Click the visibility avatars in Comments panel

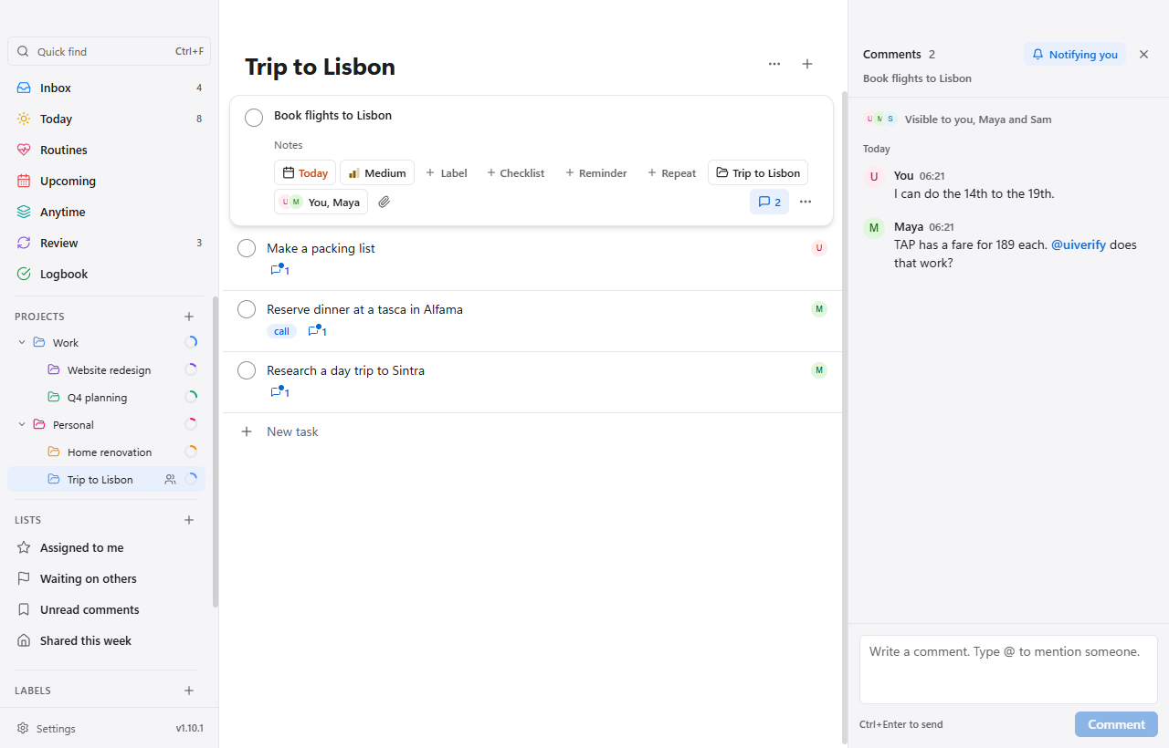pyautogui.click(x=881, y=119)
